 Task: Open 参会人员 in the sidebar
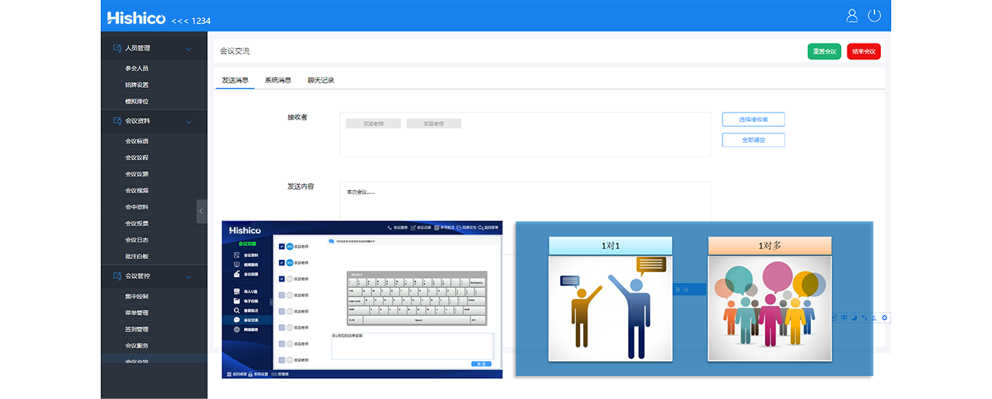(x=137, y=68)
